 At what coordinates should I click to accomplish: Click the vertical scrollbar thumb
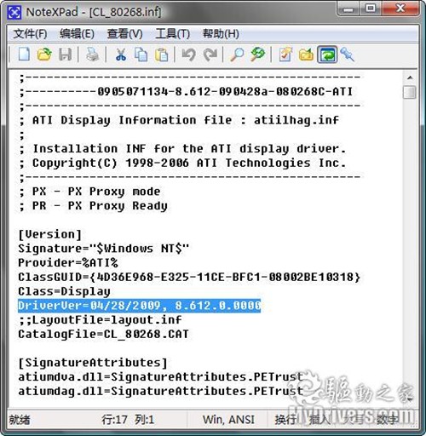(x=409, y=92)
